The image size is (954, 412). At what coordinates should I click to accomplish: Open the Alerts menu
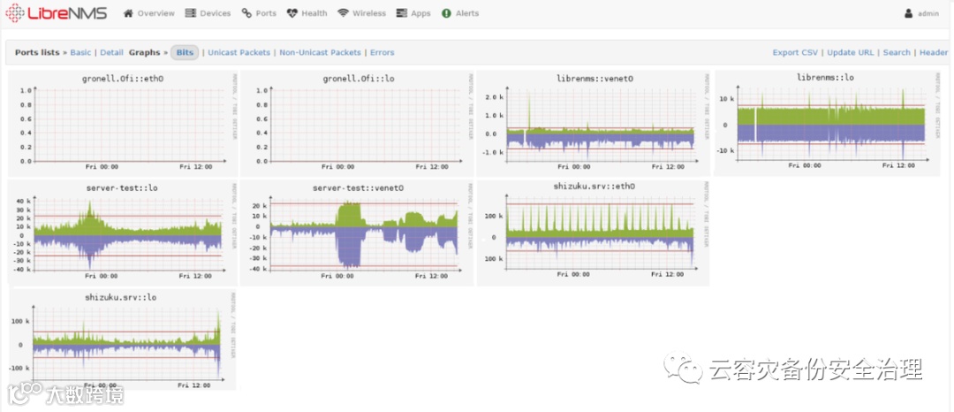(x=460, y=12)
